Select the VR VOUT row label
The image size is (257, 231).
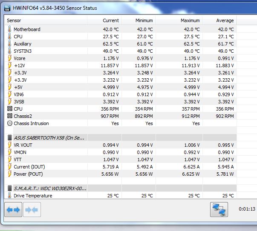(x=23, y=145)
